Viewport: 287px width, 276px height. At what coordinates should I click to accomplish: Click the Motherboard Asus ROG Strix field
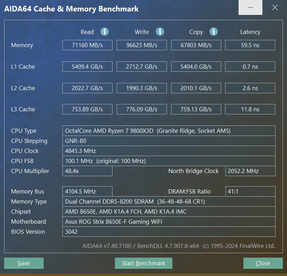point(169,222)
